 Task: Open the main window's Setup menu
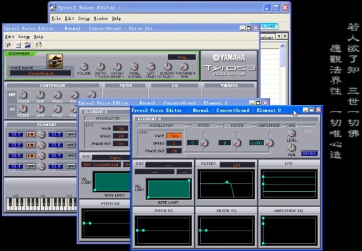[84, 18]
